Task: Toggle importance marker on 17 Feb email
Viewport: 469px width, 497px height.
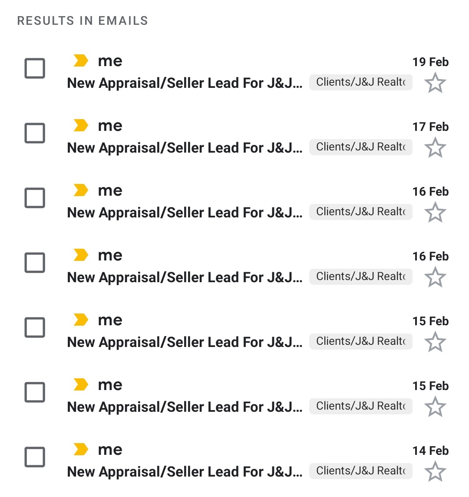Action: (x=81, y=126)
